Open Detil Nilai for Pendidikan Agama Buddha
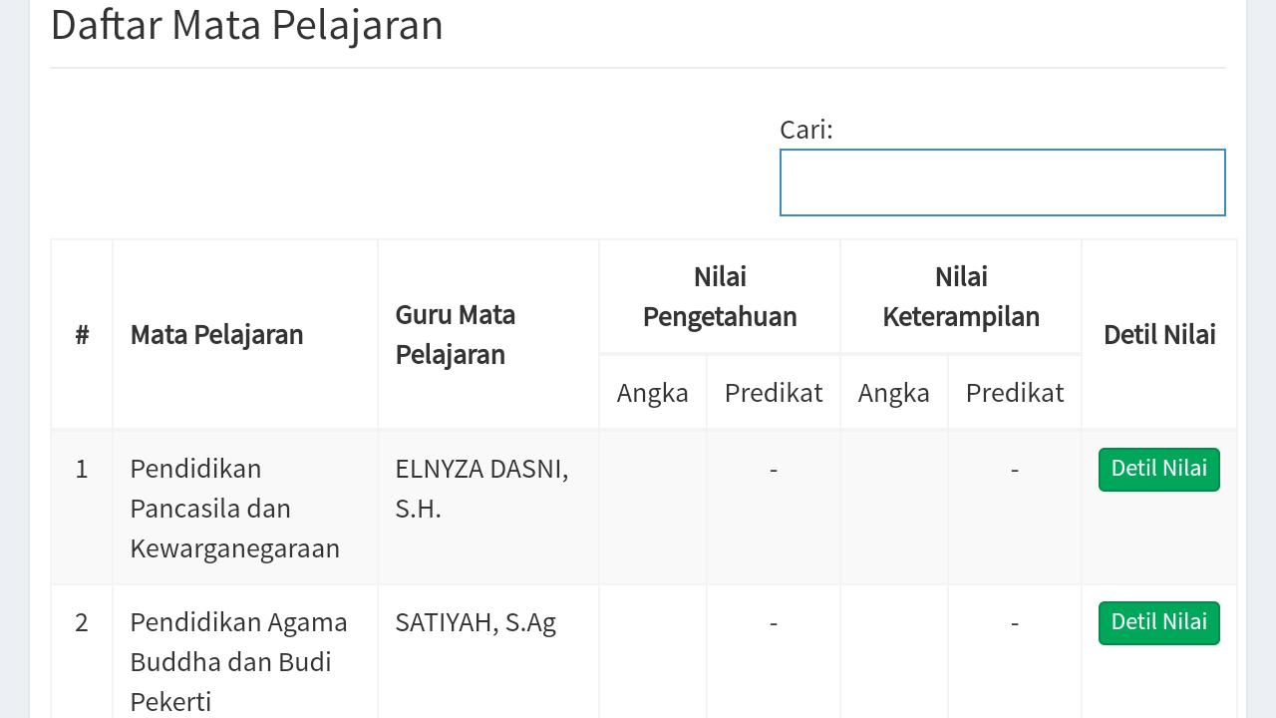 1158,623
